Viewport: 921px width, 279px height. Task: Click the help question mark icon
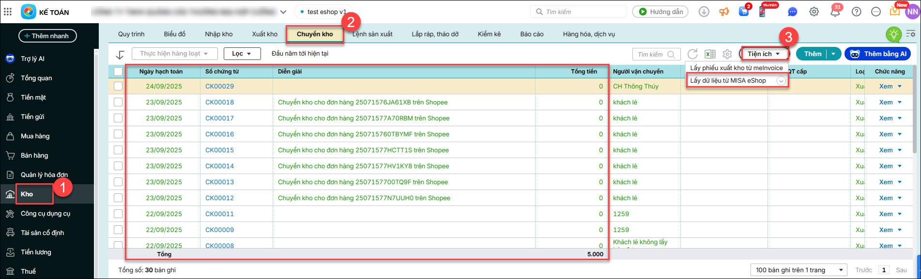pos(856,12)
